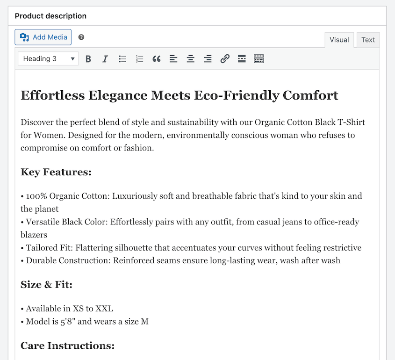
Task: Click the keyboard shortcuts toolbar icon
Action: point(259,58)
